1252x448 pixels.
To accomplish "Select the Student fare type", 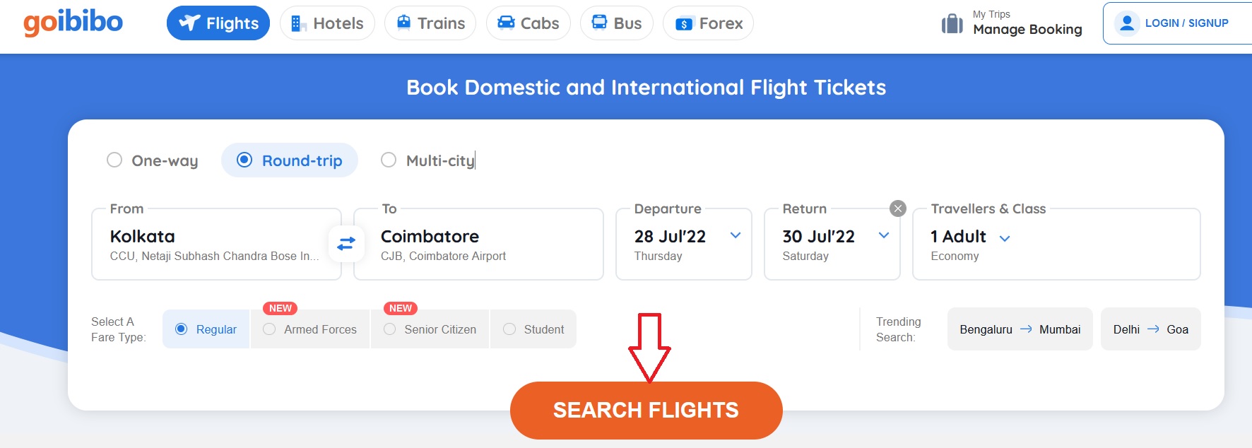I will pos(509,329).
